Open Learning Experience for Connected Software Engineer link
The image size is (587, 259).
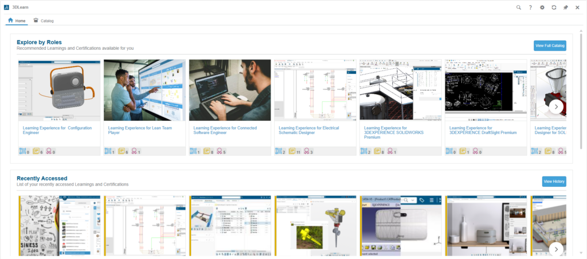tap(225, 130)
